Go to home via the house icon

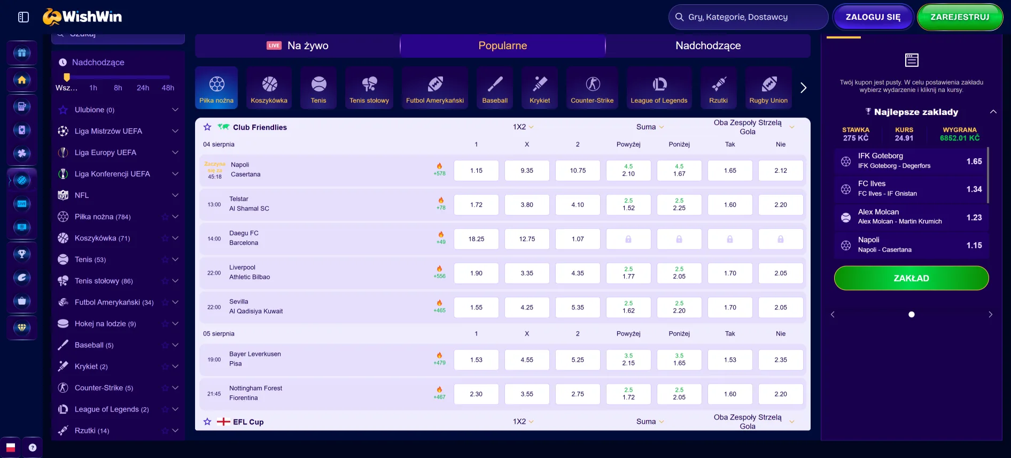point(22,80)
